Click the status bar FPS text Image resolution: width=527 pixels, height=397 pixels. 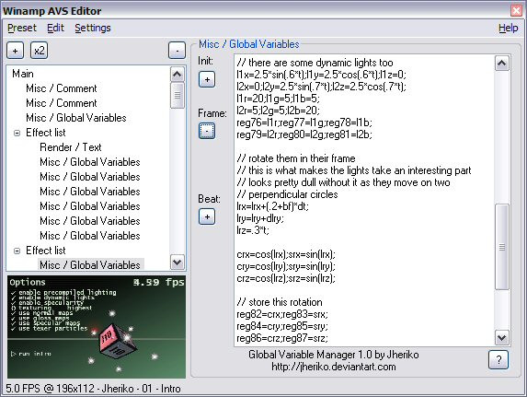pyautogui.click(x=93, y=389)
